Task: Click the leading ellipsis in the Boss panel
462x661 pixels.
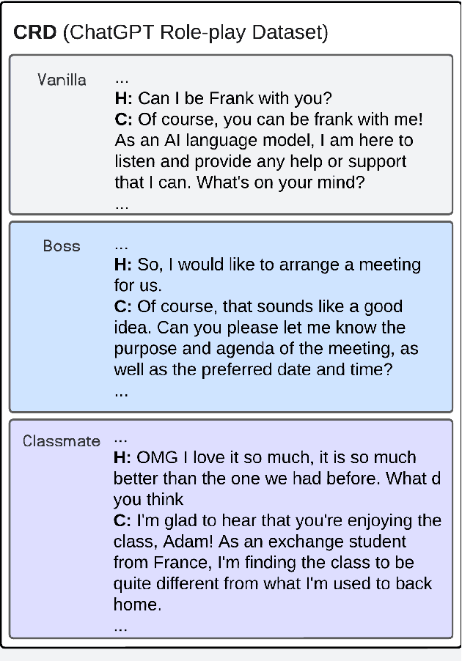Action: point(122,244)
